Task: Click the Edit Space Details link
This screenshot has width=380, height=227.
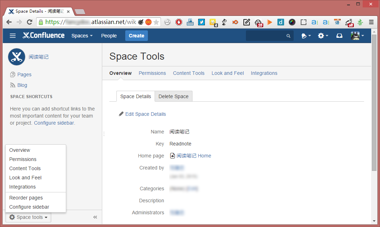Action: (x=145, y=114)
